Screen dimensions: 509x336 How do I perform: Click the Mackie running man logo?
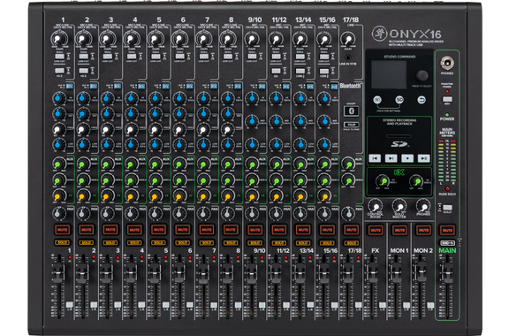379,33
